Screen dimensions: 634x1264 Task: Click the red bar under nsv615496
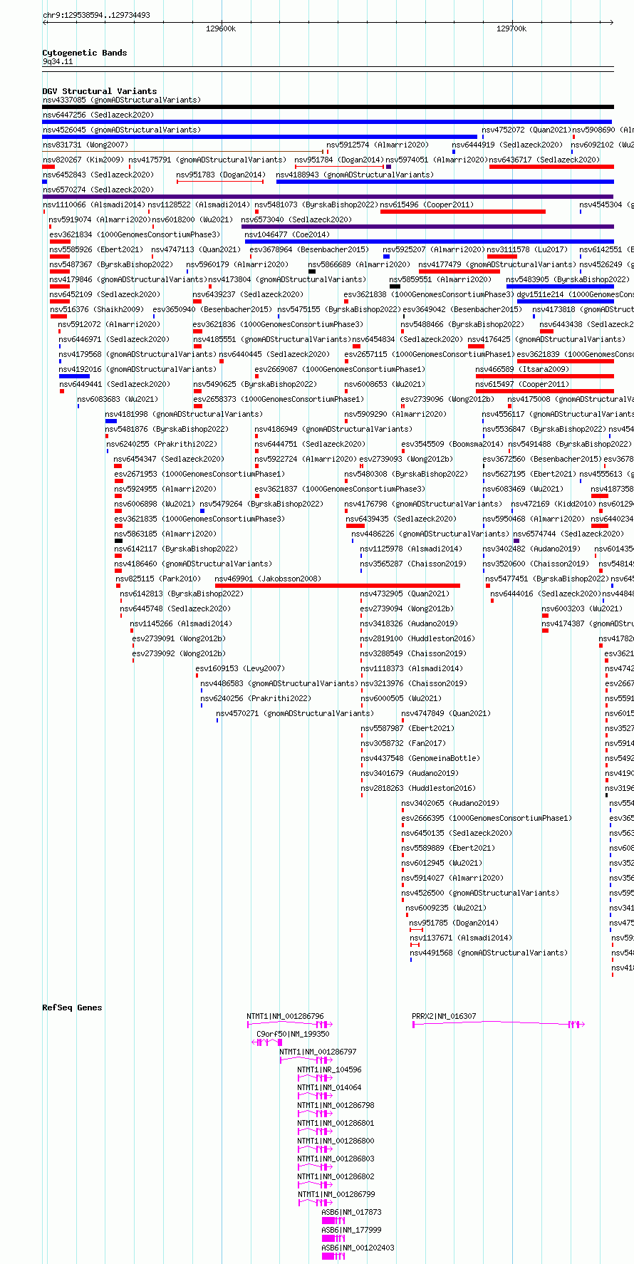point(463,212)
